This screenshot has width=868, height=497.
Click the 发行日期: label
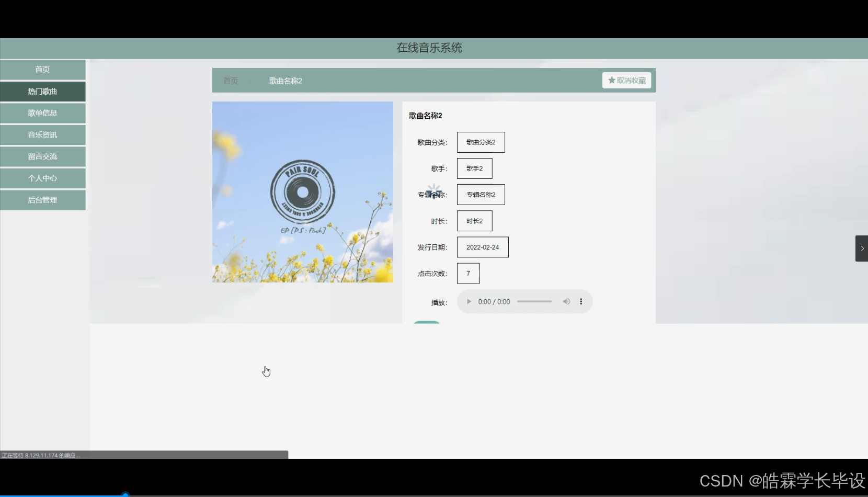click(x=432, y=247)
